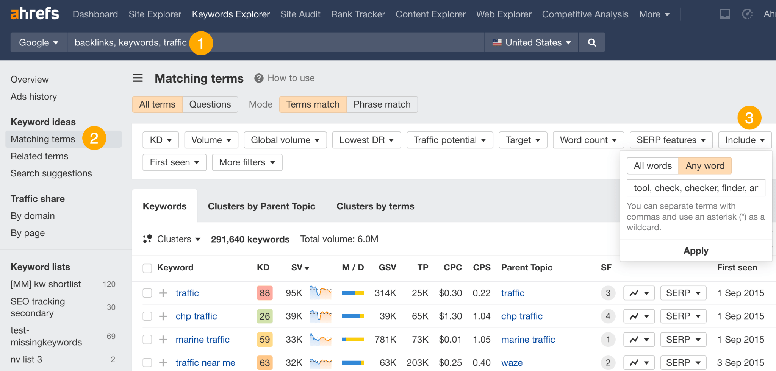Click the M/D distribution bar for traffic near me
Viewport: 776px width, 371px height.
(352, 362)
